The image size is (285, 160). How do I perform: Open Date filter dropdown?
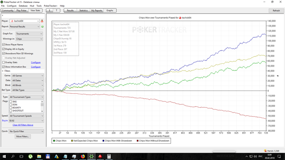pyautogui.click(x=27, y=80)
